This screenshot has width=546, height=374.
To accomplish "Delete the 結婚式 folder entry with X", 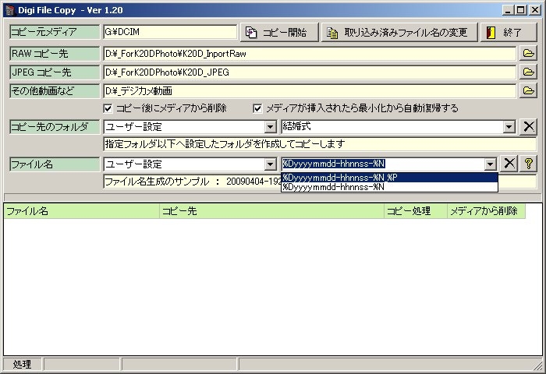I will tap(528, 127).
